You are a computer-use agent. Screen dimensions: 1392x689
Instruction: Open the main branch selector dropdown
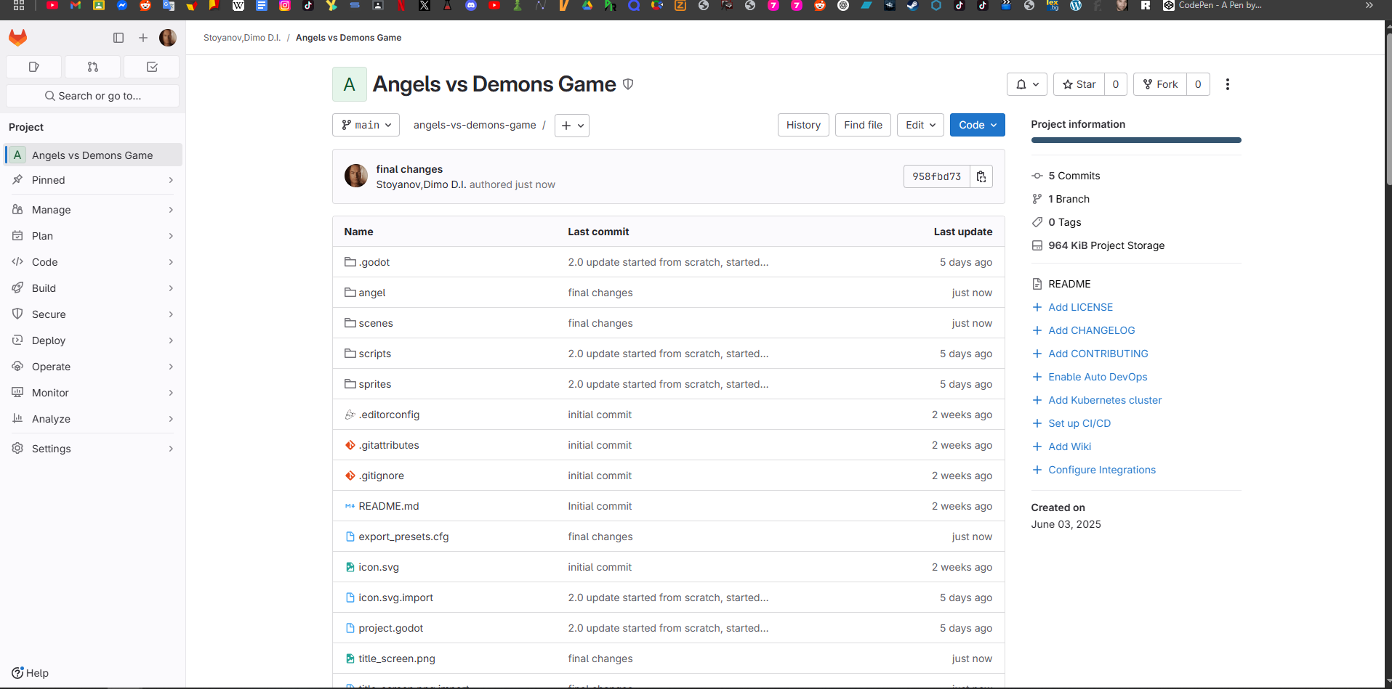coord(366,125)
